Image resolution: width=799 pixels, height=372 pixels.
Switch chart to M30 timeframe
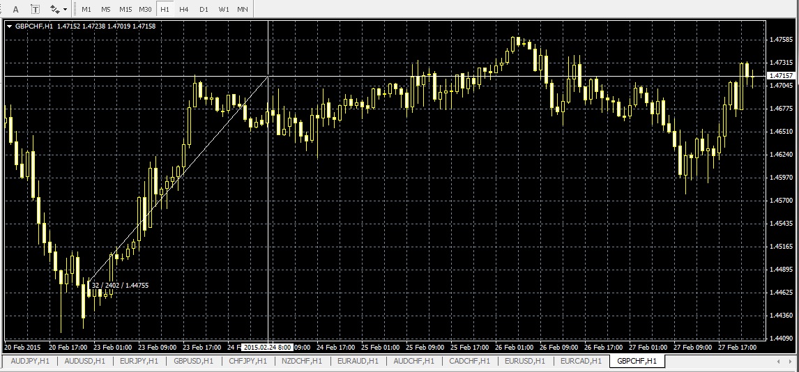click(145, 9)
